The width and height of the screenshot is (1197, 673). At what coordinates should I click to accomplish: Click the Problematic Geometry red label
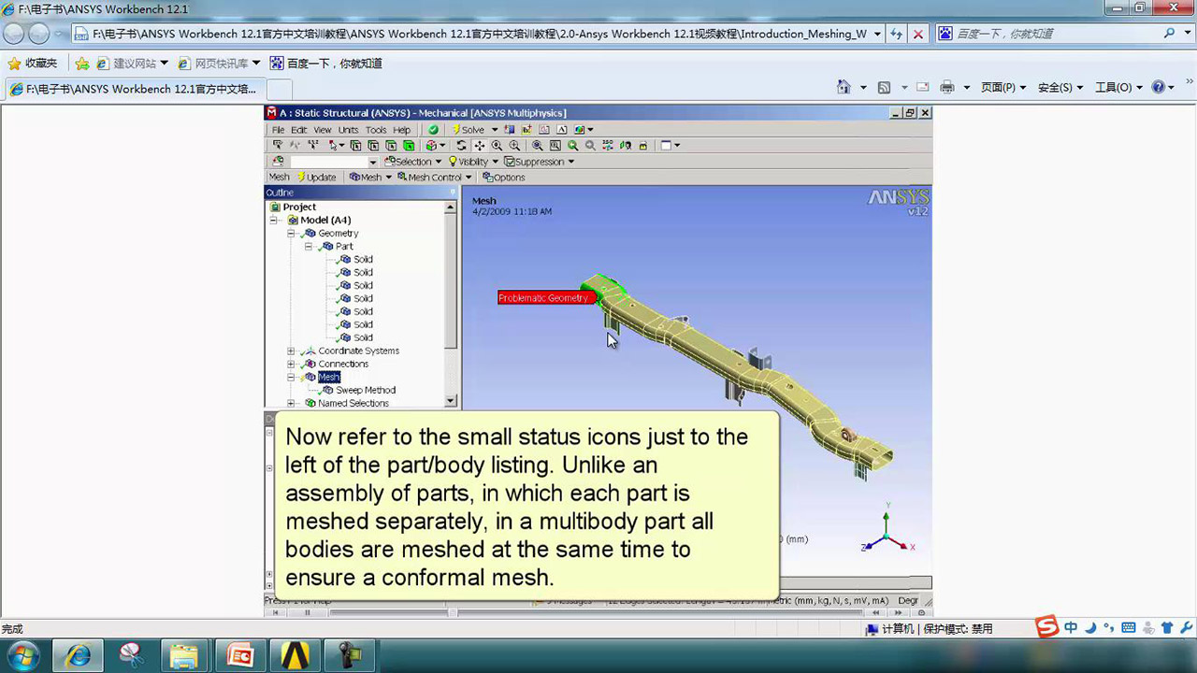[544, 298]
